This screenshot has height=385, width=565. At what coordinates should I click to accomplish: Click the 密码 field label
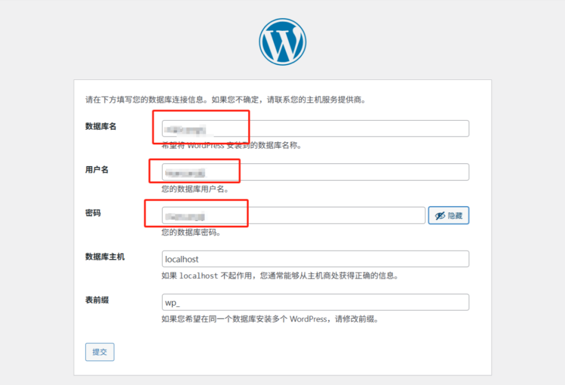click(93, 213)
